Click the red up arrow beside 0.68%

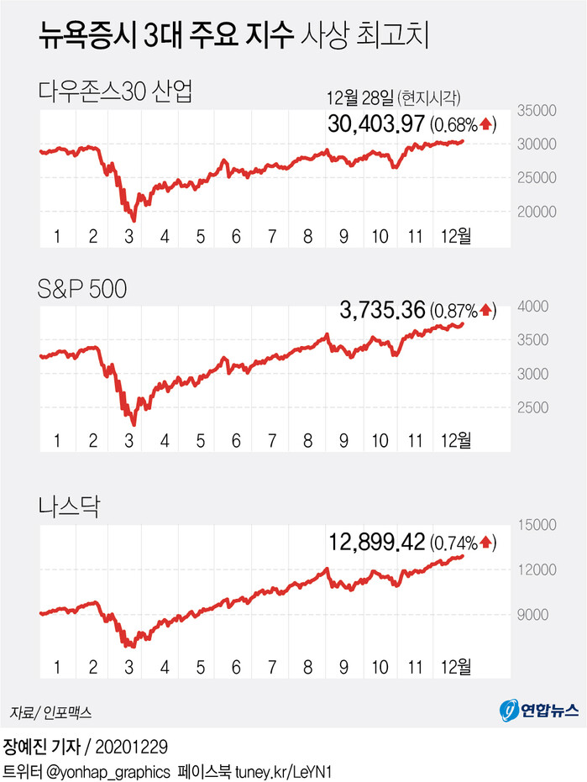click(487, 126)
